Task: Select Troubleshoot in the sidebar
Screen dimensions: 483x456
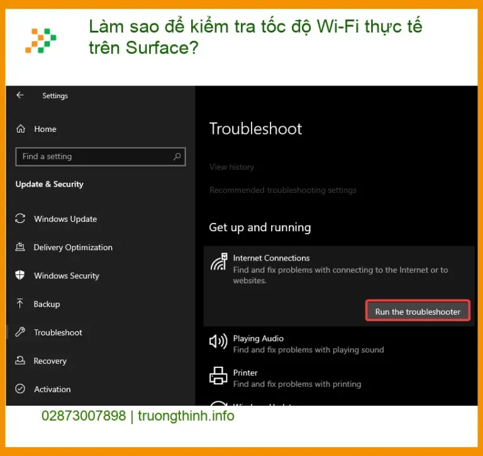Action: (x=58, y=333)
